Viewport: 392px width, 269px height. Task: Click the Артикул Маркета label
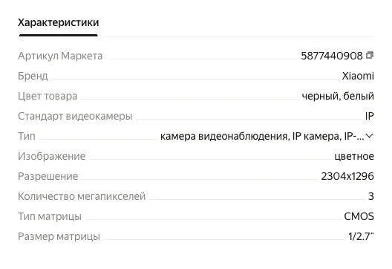[x=60, y=56]
